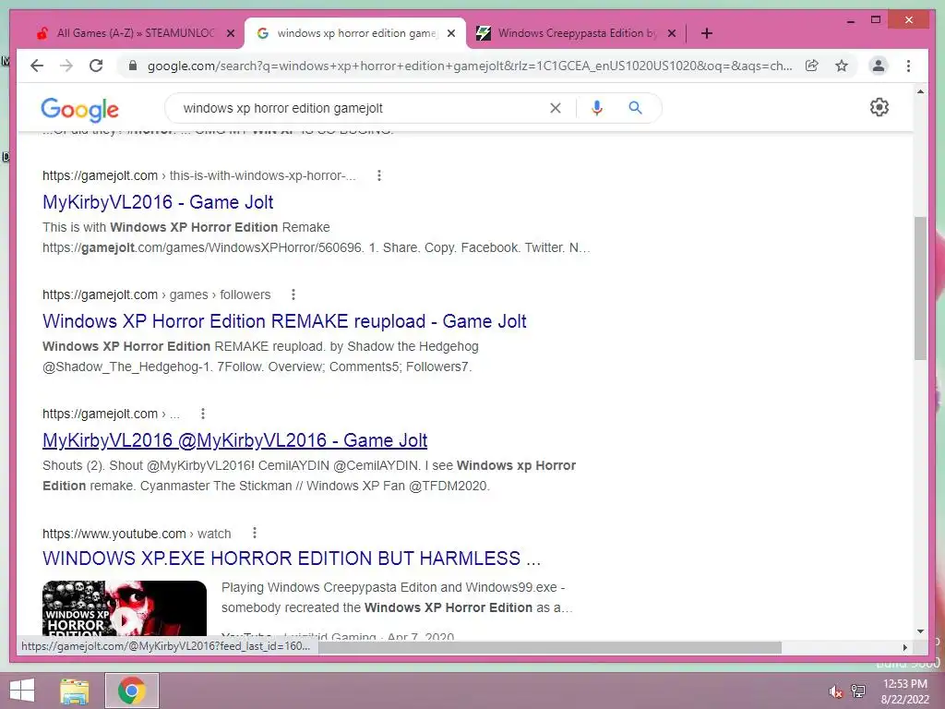Image resolution: width=945 pixels, height=709 pixels.
Task: Open File Explorer from taskbar
Action: [75, 691]
